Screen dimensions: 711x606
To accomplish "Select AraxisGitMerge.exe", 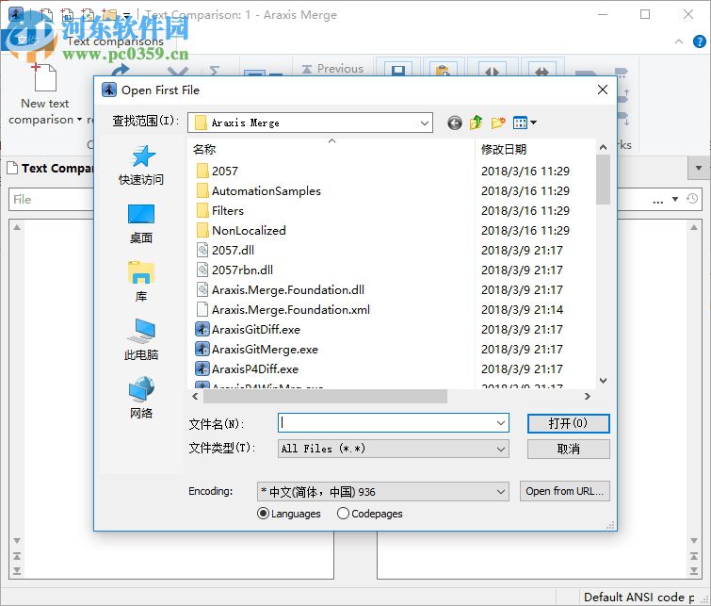I will pyautogui.click(x=257, y=349).
